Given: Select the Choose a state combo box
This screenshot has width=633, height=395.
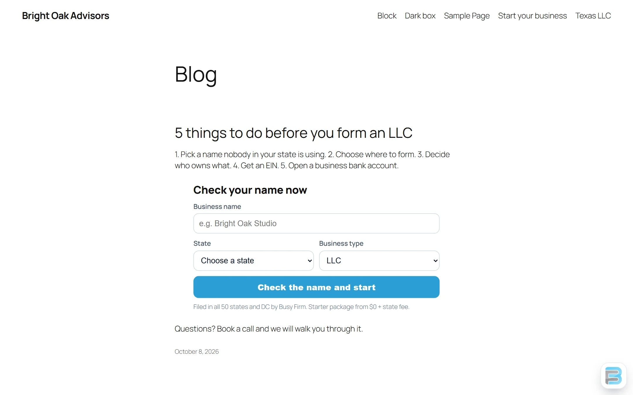Looking at the screenshot, I should (253, 261).
